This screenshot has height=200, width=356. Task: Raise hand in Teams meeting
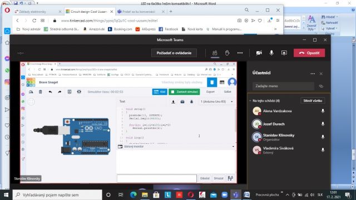228,53
